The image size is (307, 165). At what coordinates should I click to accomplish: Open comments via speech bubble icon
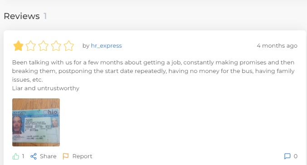(x=287, y=156)
